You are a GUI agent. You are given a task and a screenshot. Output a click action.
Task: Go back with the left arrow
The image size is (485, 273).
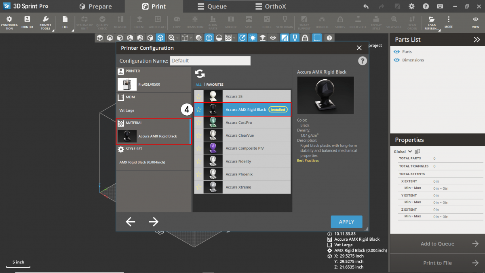coord(130,221)
